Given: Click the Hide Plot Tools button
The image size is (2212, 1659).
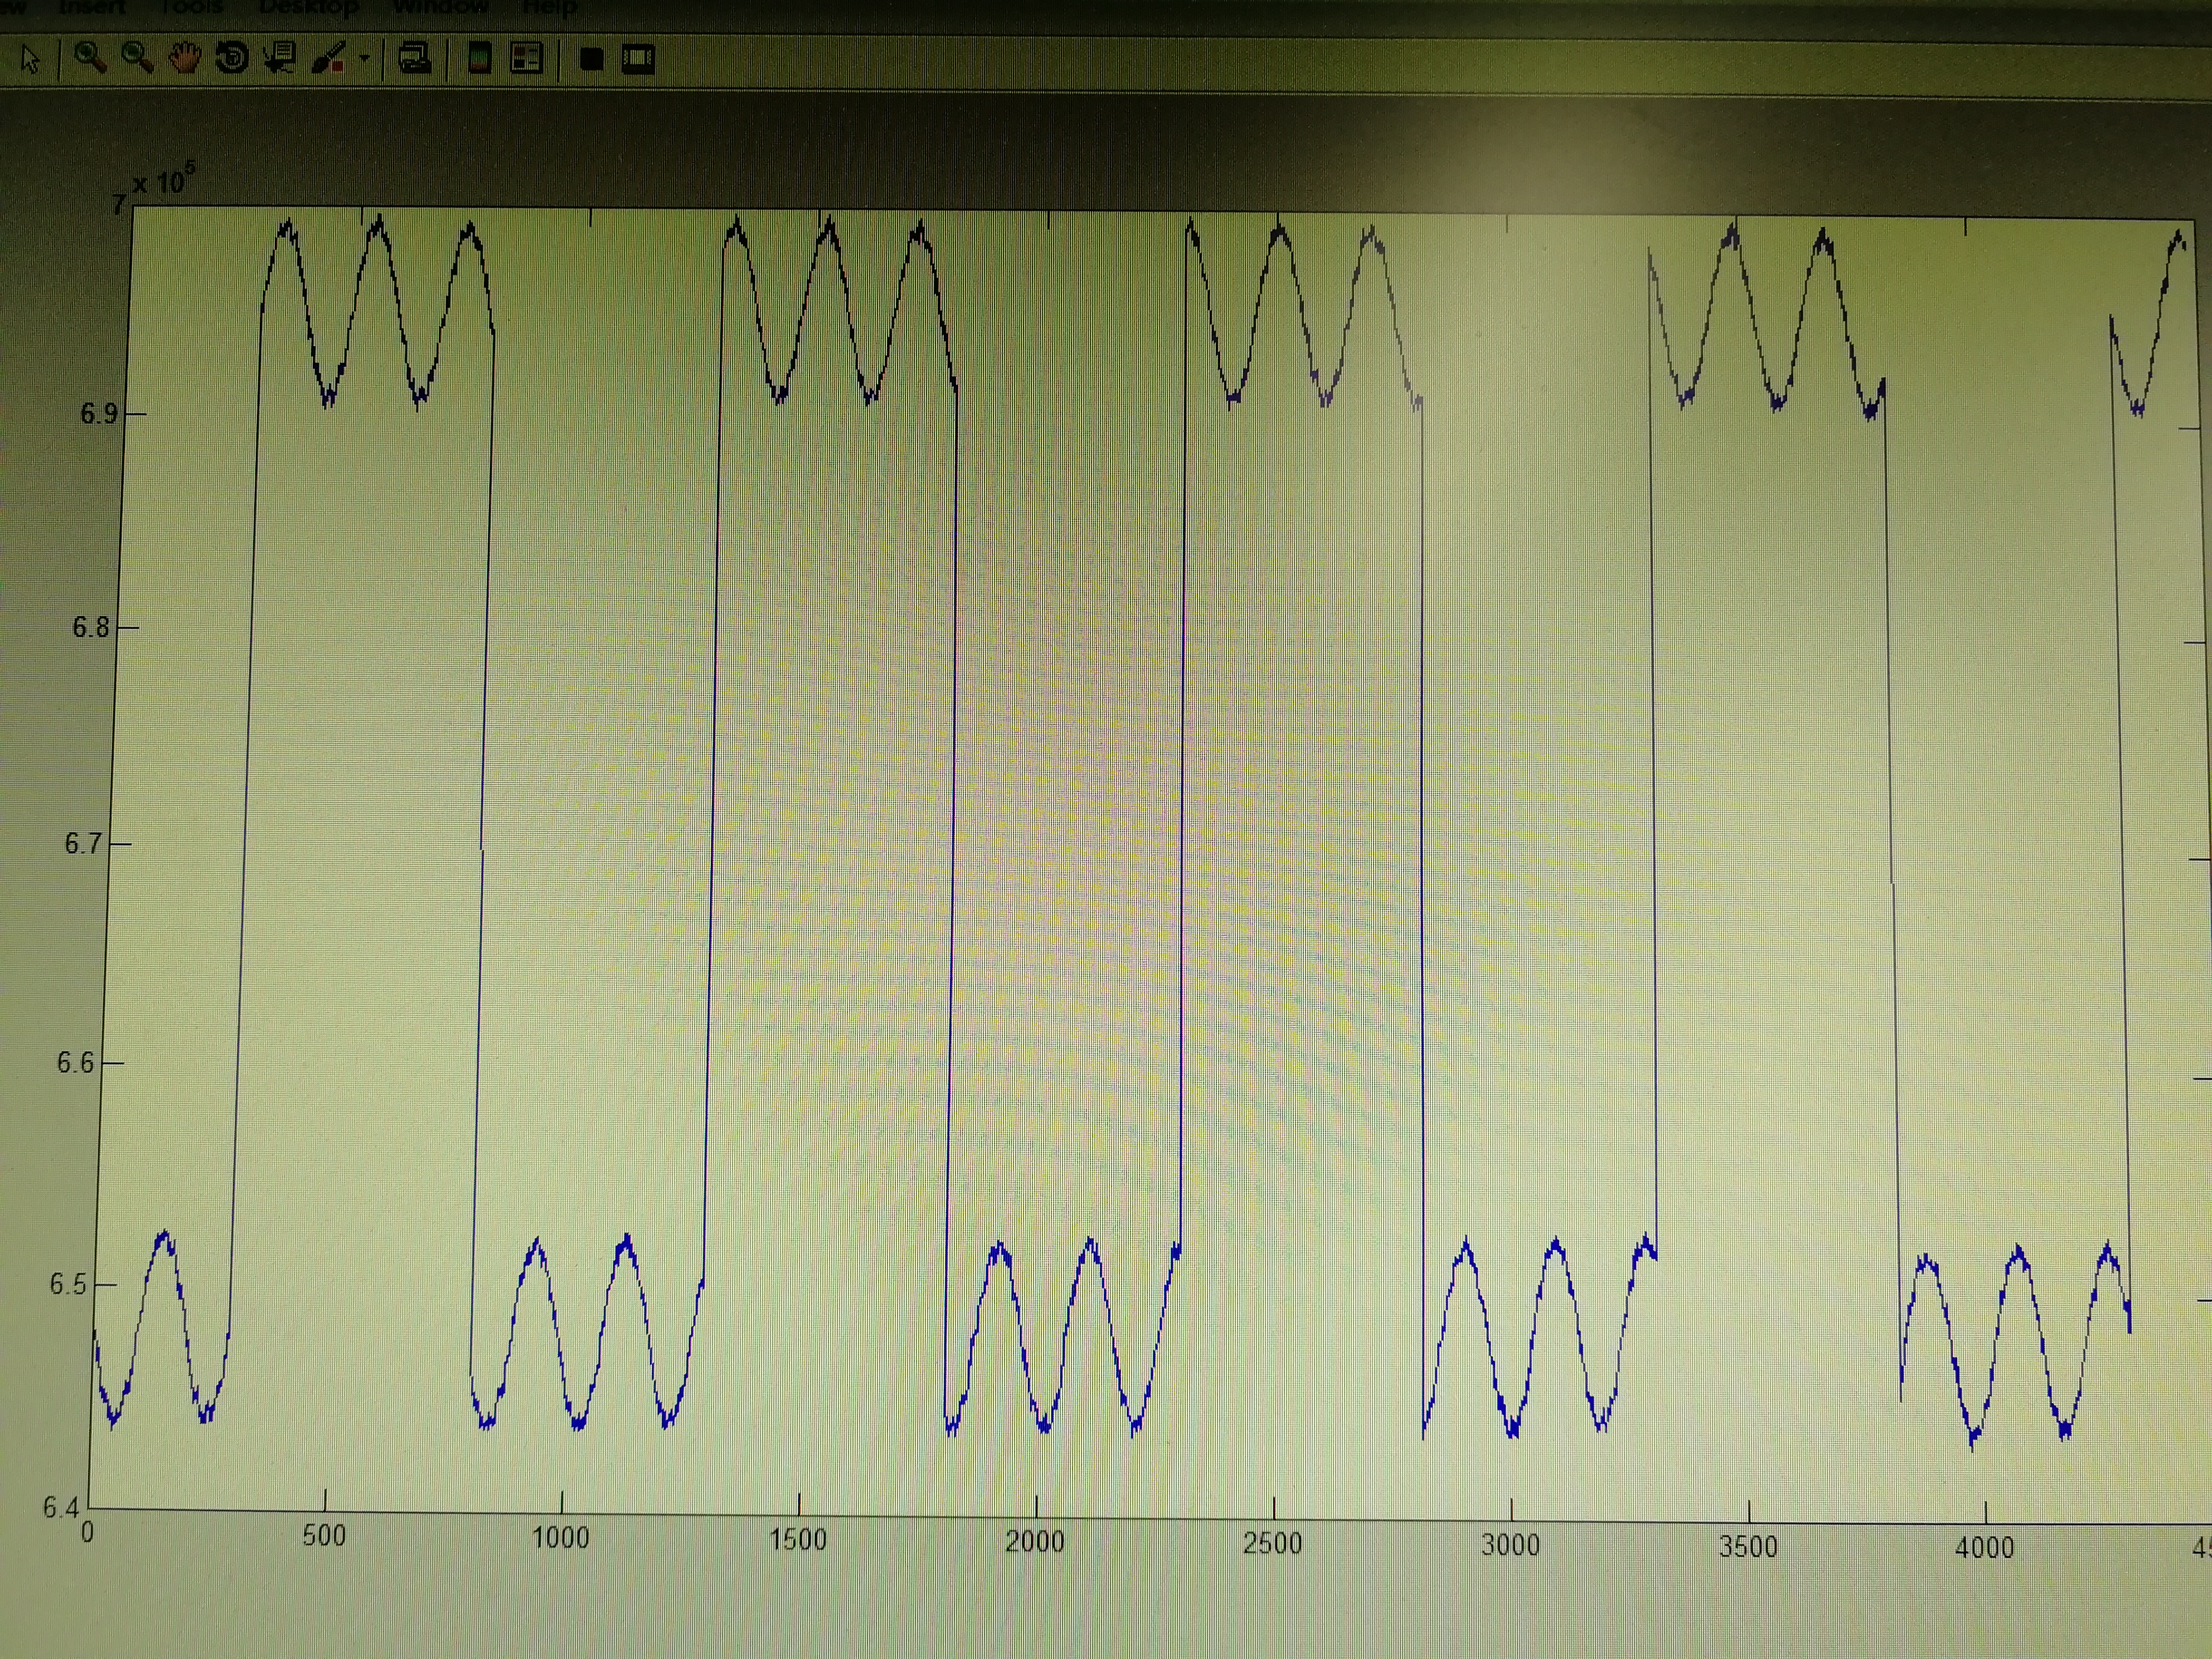Looking at the screenshot, I should click(591, 60).
